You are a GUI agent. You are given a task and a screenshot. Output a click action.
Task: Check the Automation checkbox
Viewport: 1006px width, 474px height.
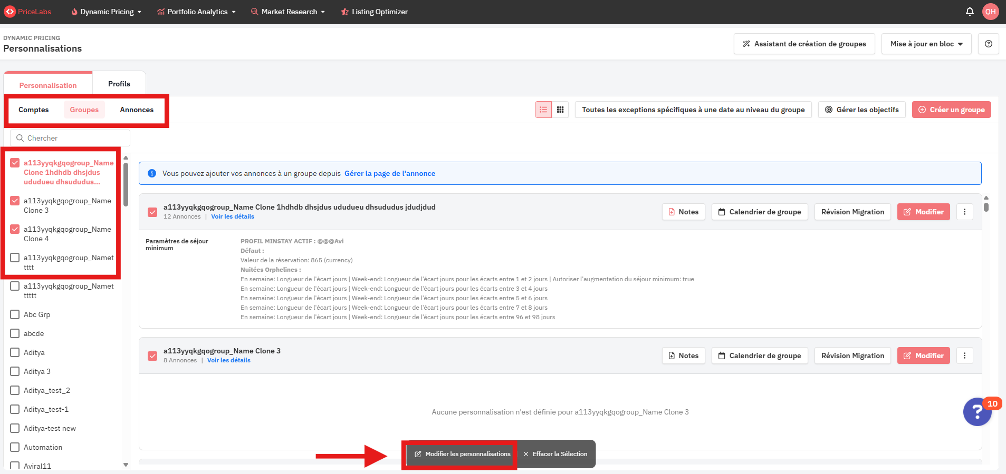click(x=15, y=447)
